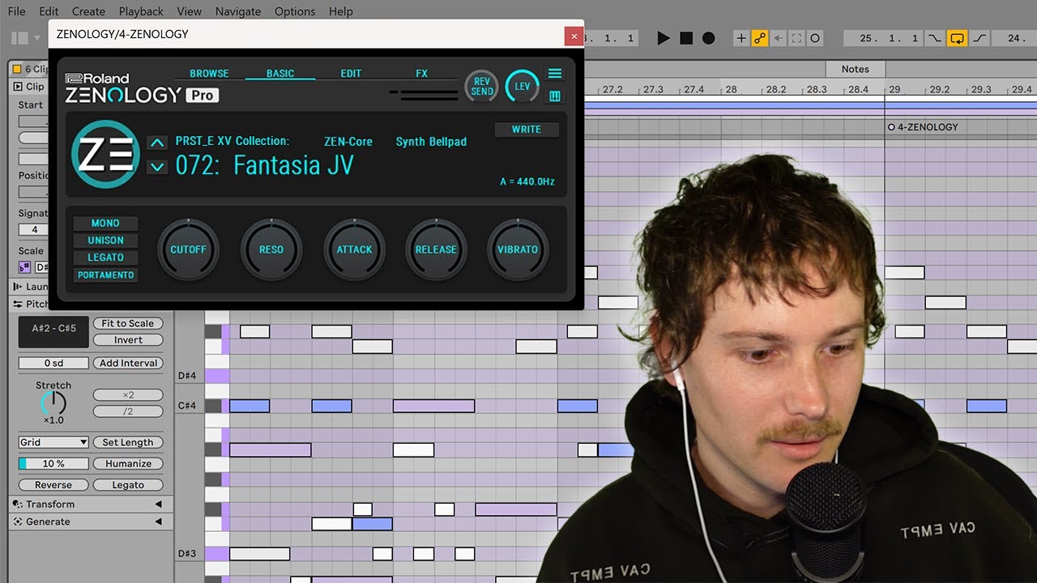Viewport: 1037px width, 583px height.
Task: Switch to the EDIT tab in ZENOLOGY
Action: (x=351, y=74)
